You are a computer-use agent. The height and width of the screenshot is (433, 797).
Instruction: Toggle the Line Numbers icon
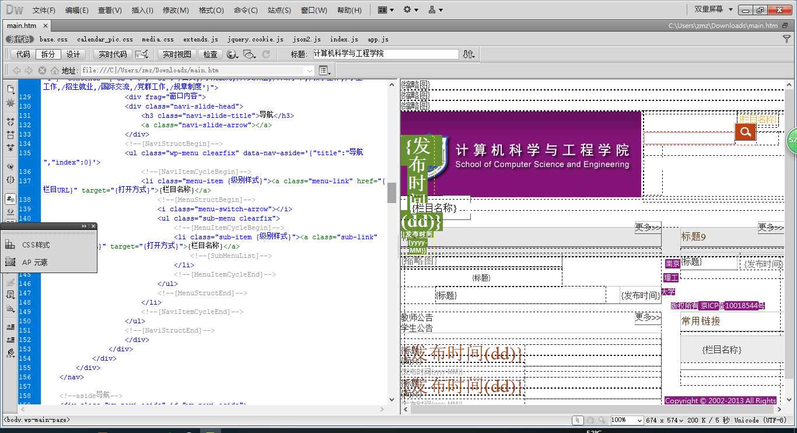(x=10, y=199)
